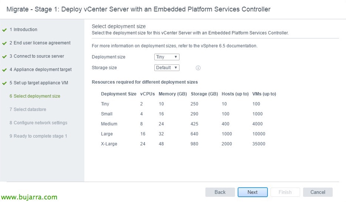The height and width of the screenshot is (202, 346).
Task: Click the www.bujarra.com watermark link
Action: tap(29, 197)
